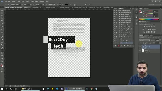Add a Levels adjustment
This screenshot has width=162, height=91.
point(147,27)
